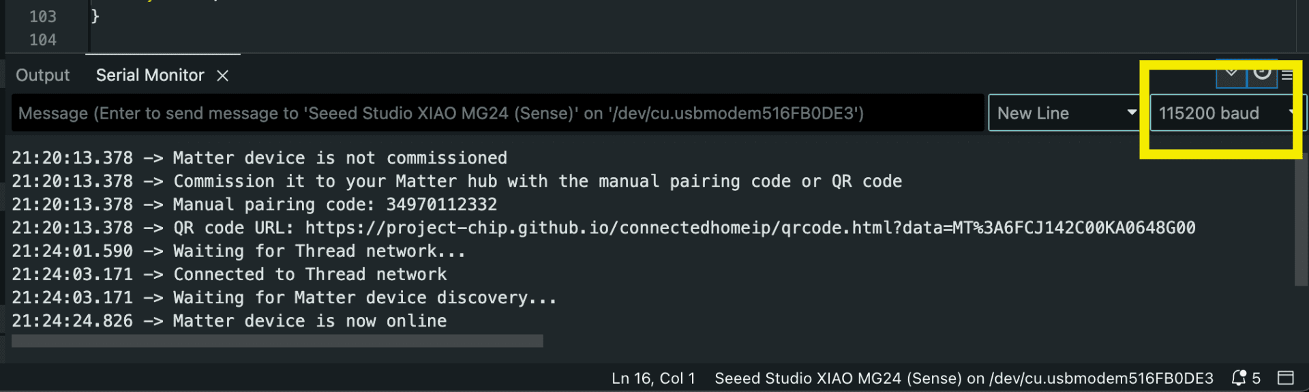Click line number 104 in editor gutter
Screen dimensions: 1309x392
(x=43, y=40)
